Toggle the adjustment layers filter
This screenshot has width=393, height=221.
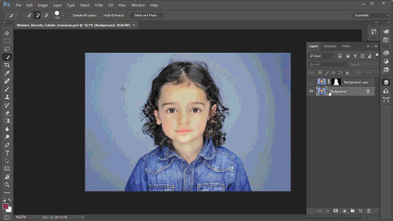(x=348, y=56)
